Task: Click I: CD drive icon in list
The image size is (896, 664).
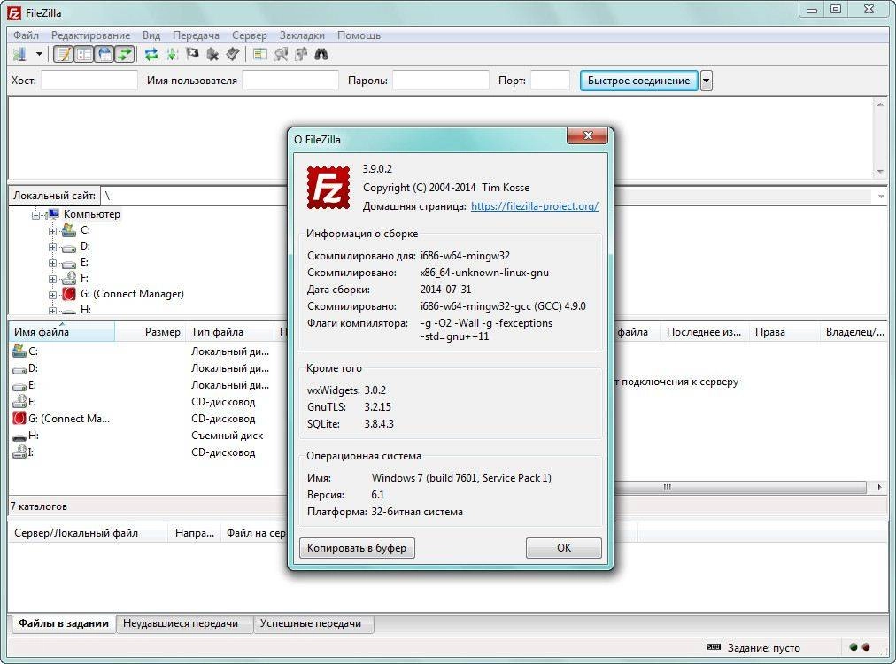Action: pos(19,452)
